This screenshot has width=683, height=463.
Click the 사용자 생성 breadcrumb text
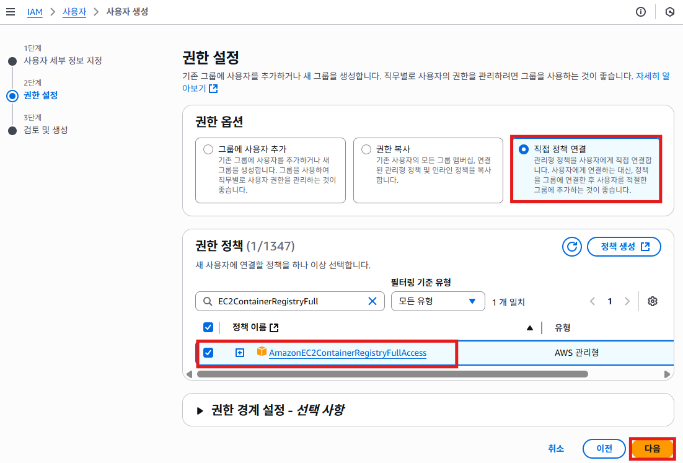127,12
